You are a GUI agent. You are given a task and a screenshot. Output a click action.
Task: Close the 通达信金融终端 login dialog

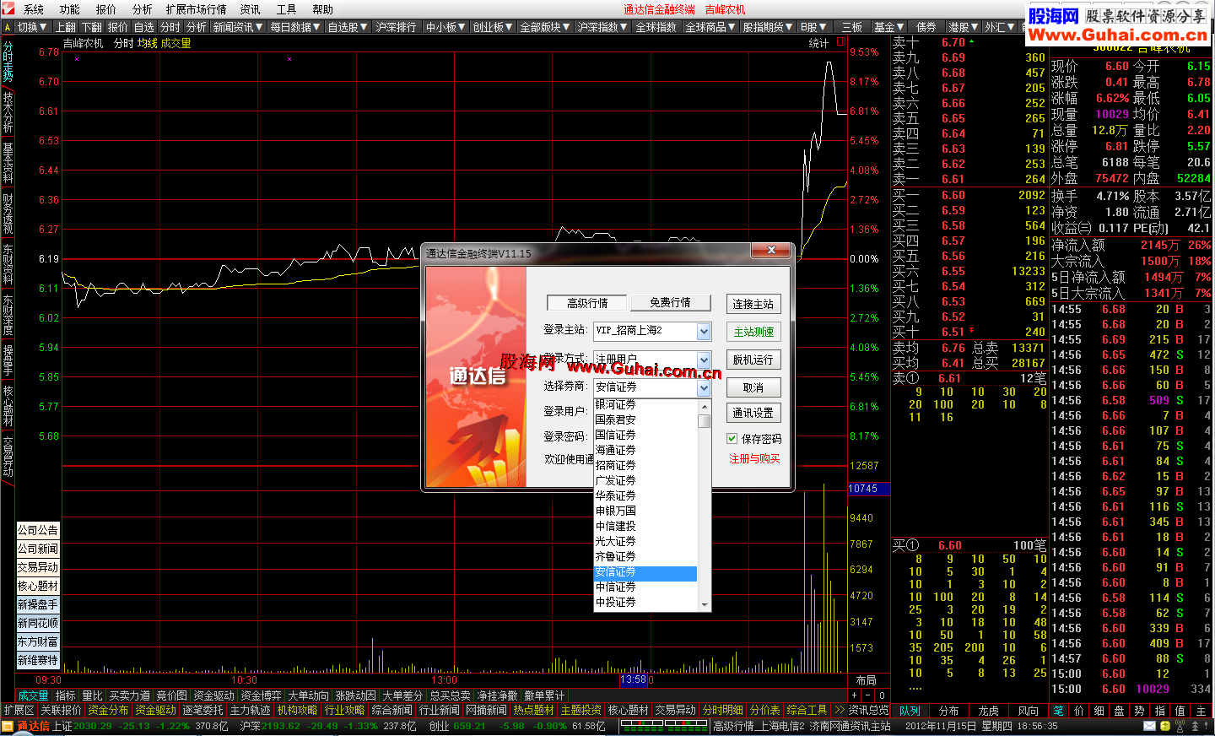point(771,250)
